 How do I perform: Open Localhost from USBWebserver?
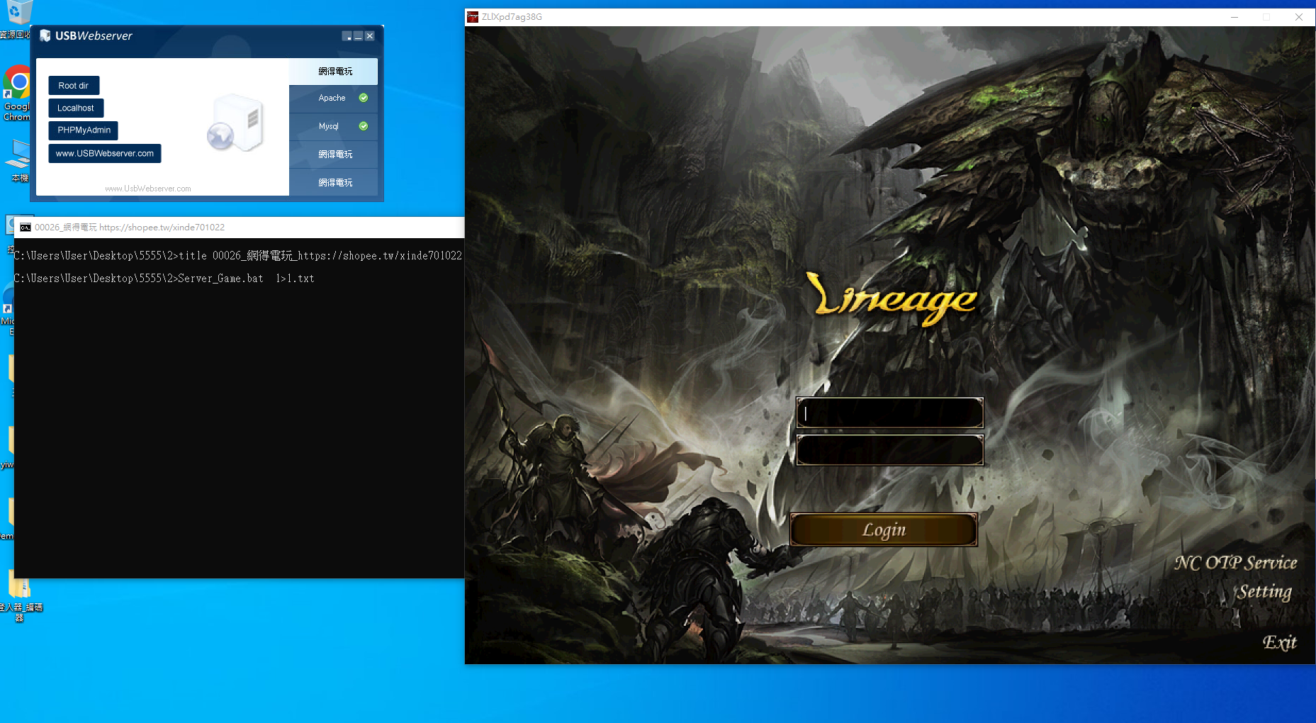(x=76, y=108)
